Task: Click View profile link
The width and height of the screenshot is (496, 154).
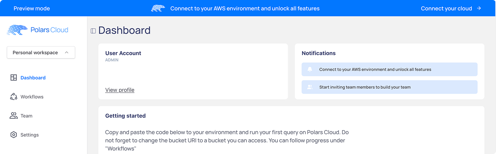Action: point(120,90)
